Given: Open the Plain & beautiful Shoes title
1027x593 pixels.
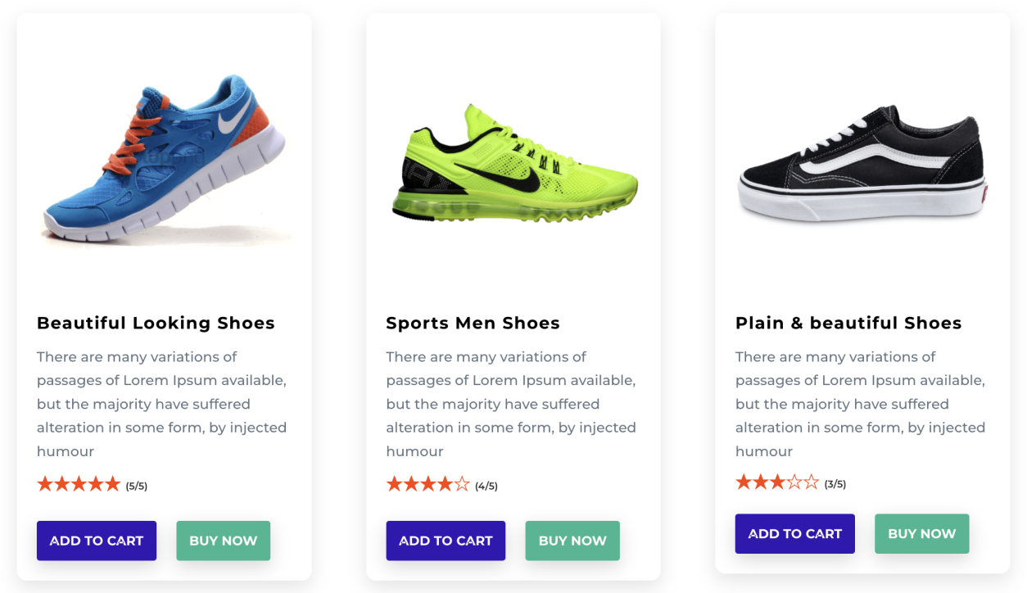Looking at the screenshot, I should tap(848, 324).
